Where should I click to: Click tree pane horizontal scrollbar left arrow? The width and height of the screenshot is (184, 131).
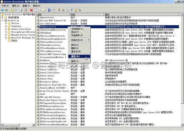coord(2,125)
